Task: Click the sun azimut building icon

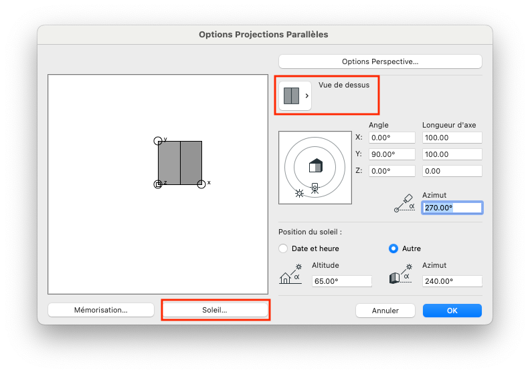Action: 401,274
